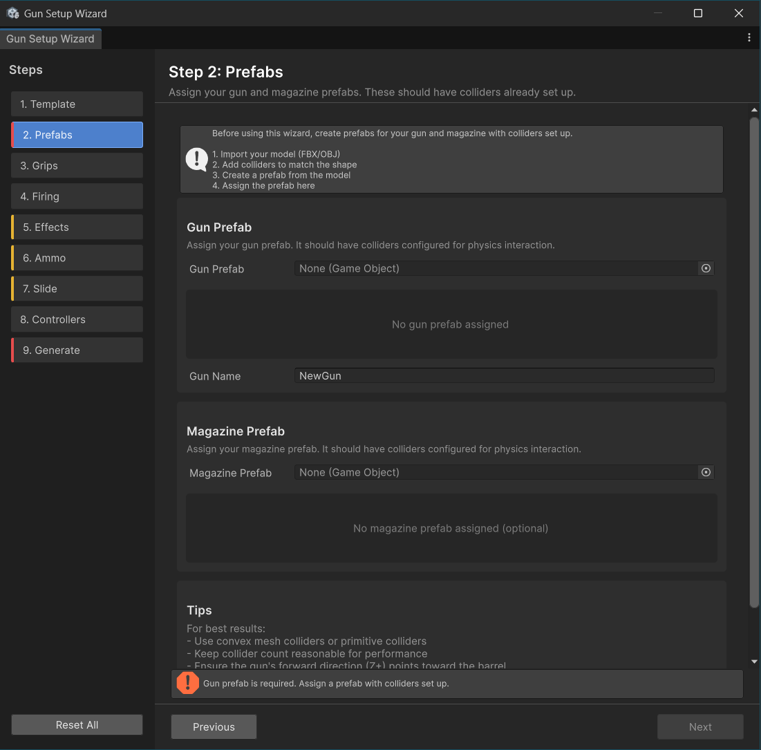Screen dimensions: 761x750
Task: Select step 3. Grips in sidebar
Action: pyautogui.click(x=77, y=166)
